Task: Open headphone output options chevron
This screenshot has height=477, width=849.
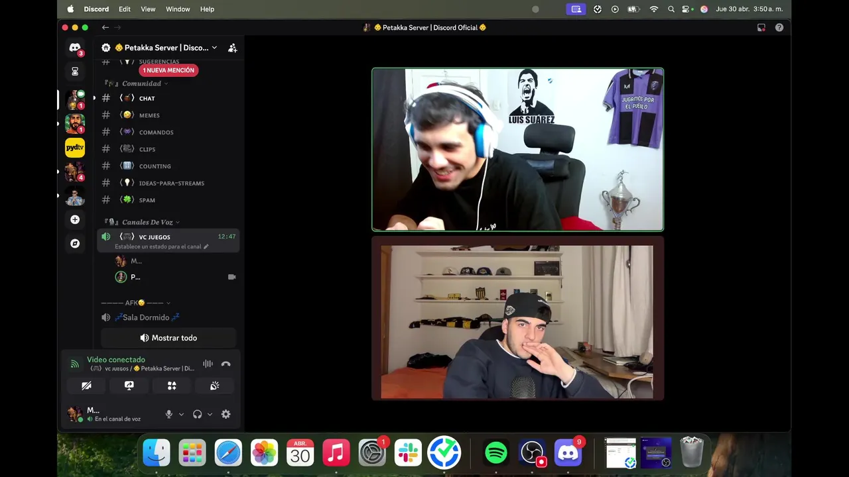Action: click(x=210, y=414)
